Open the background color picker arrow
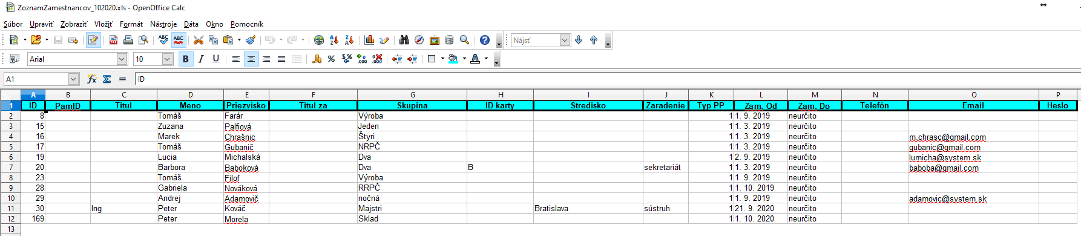 point(464,59)
